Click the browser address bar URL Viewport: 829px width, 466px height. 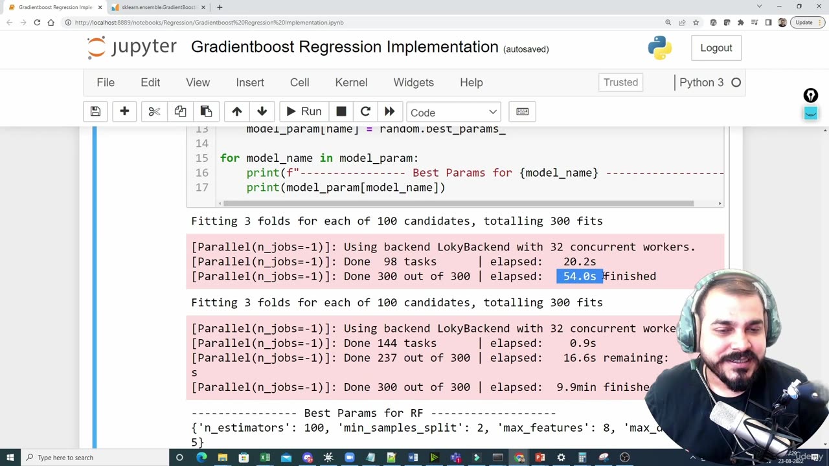pos(209,22)
